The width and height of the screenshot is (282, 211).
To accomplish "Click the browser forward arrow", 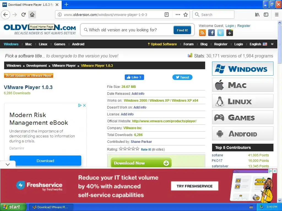I will [15, 15].
